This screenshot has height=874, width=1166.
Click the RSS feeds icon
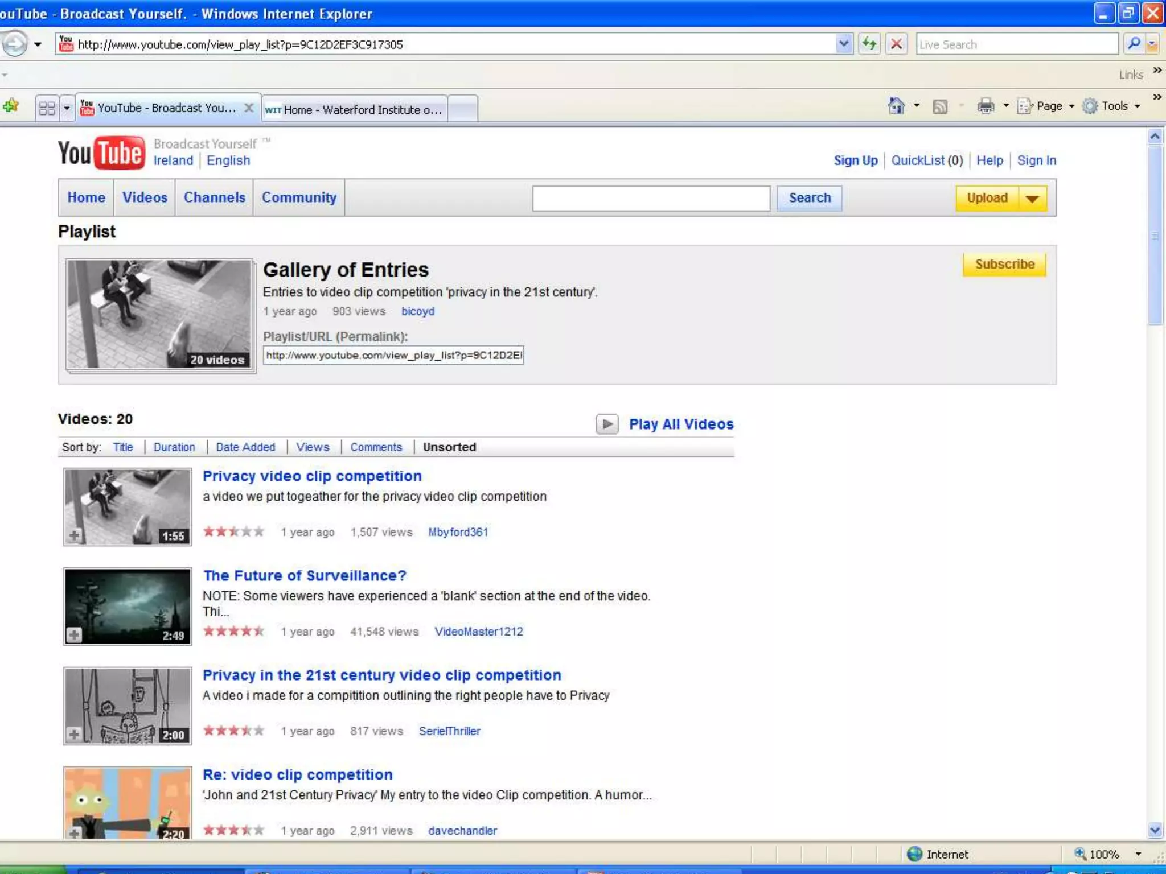tap(940, 106)
